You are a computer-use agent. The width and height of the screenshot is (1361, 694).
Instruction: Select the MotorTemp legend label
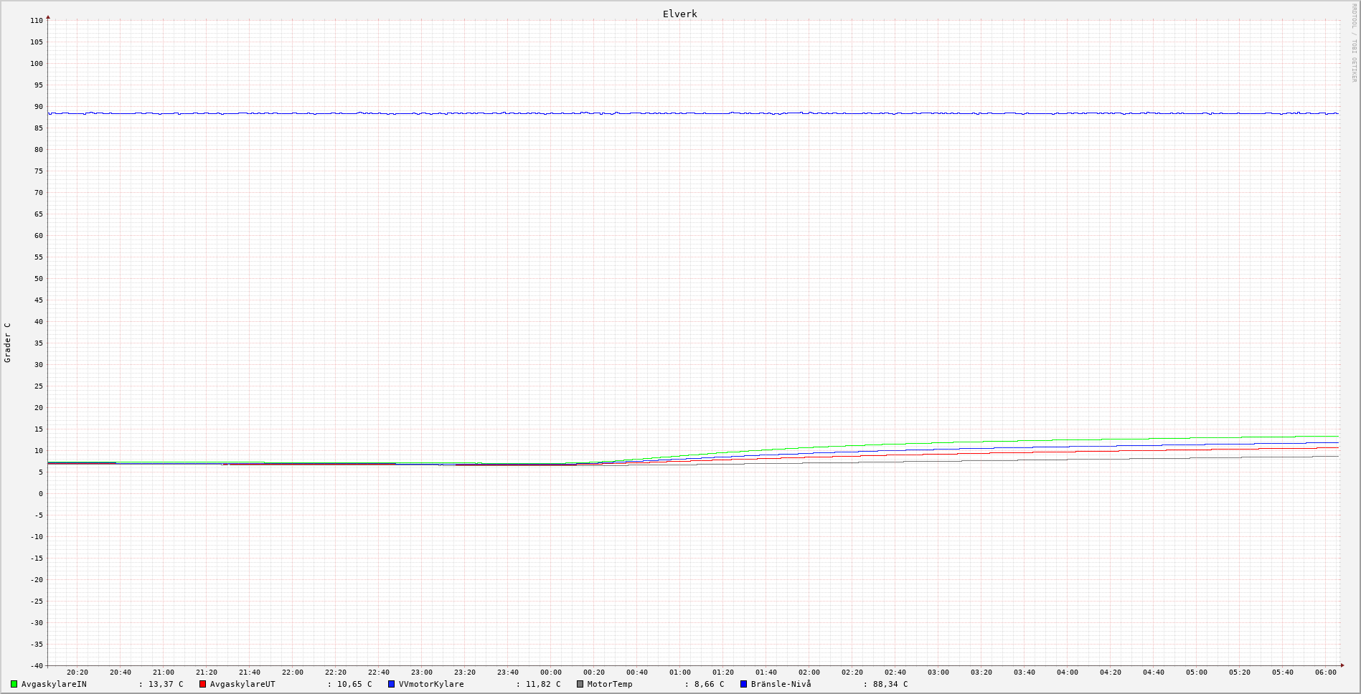coord(610,684)
